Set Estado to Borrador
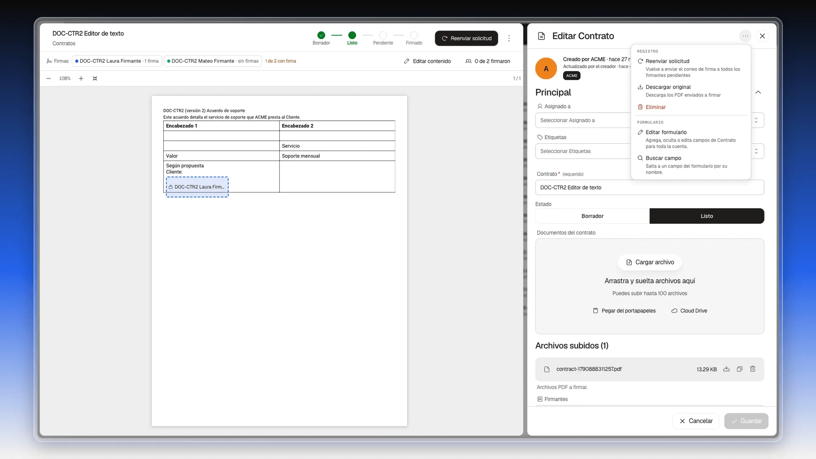 click(592, 216)
